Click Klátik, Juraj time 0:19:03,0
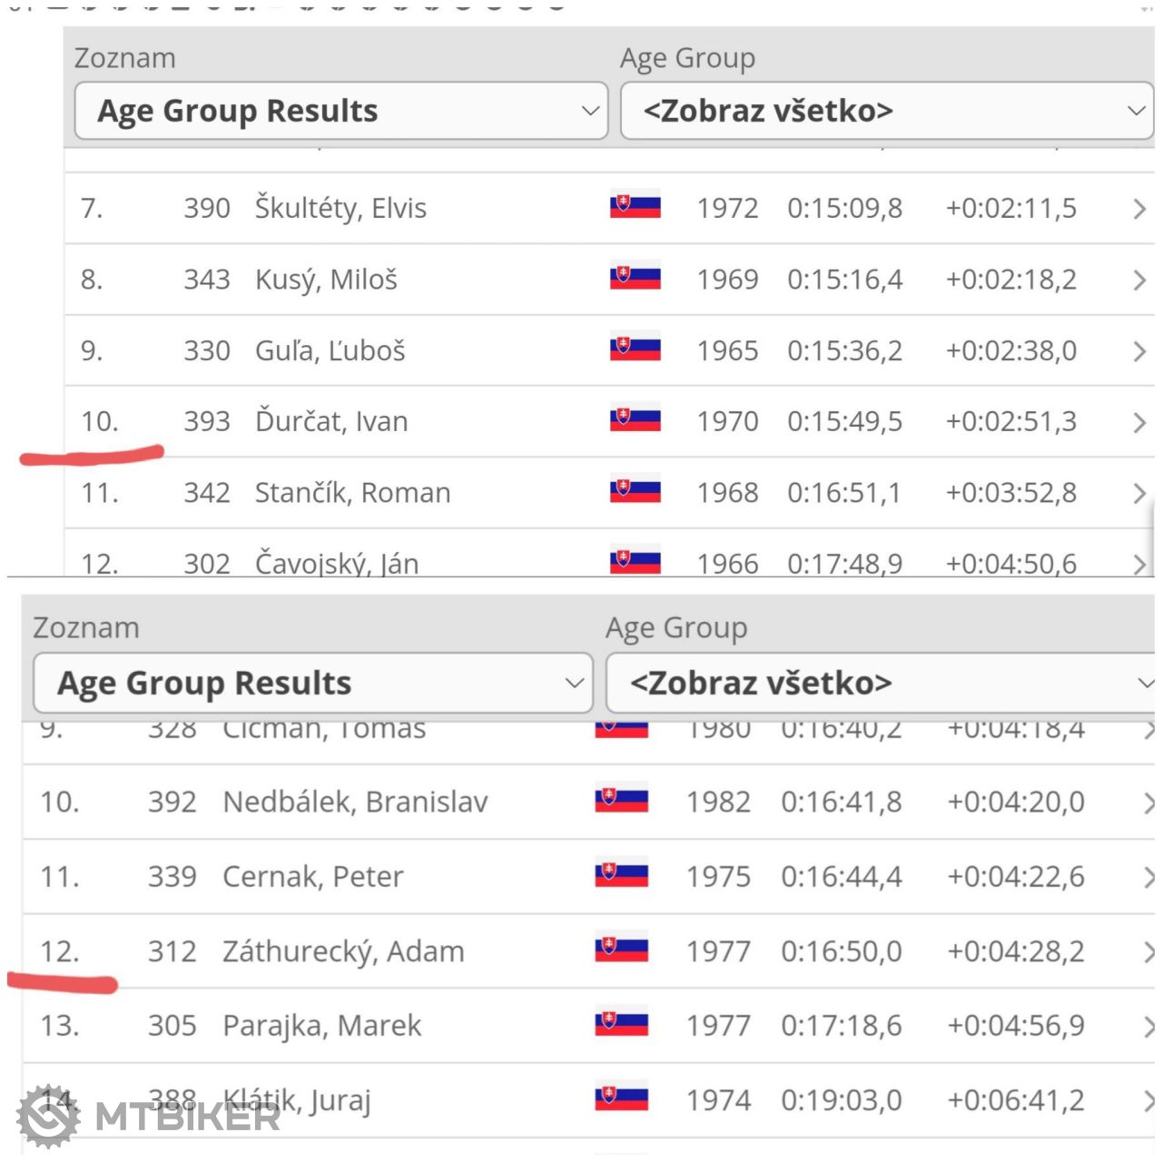This screenshot has height=1162, width=1162. click(842, 1100)
